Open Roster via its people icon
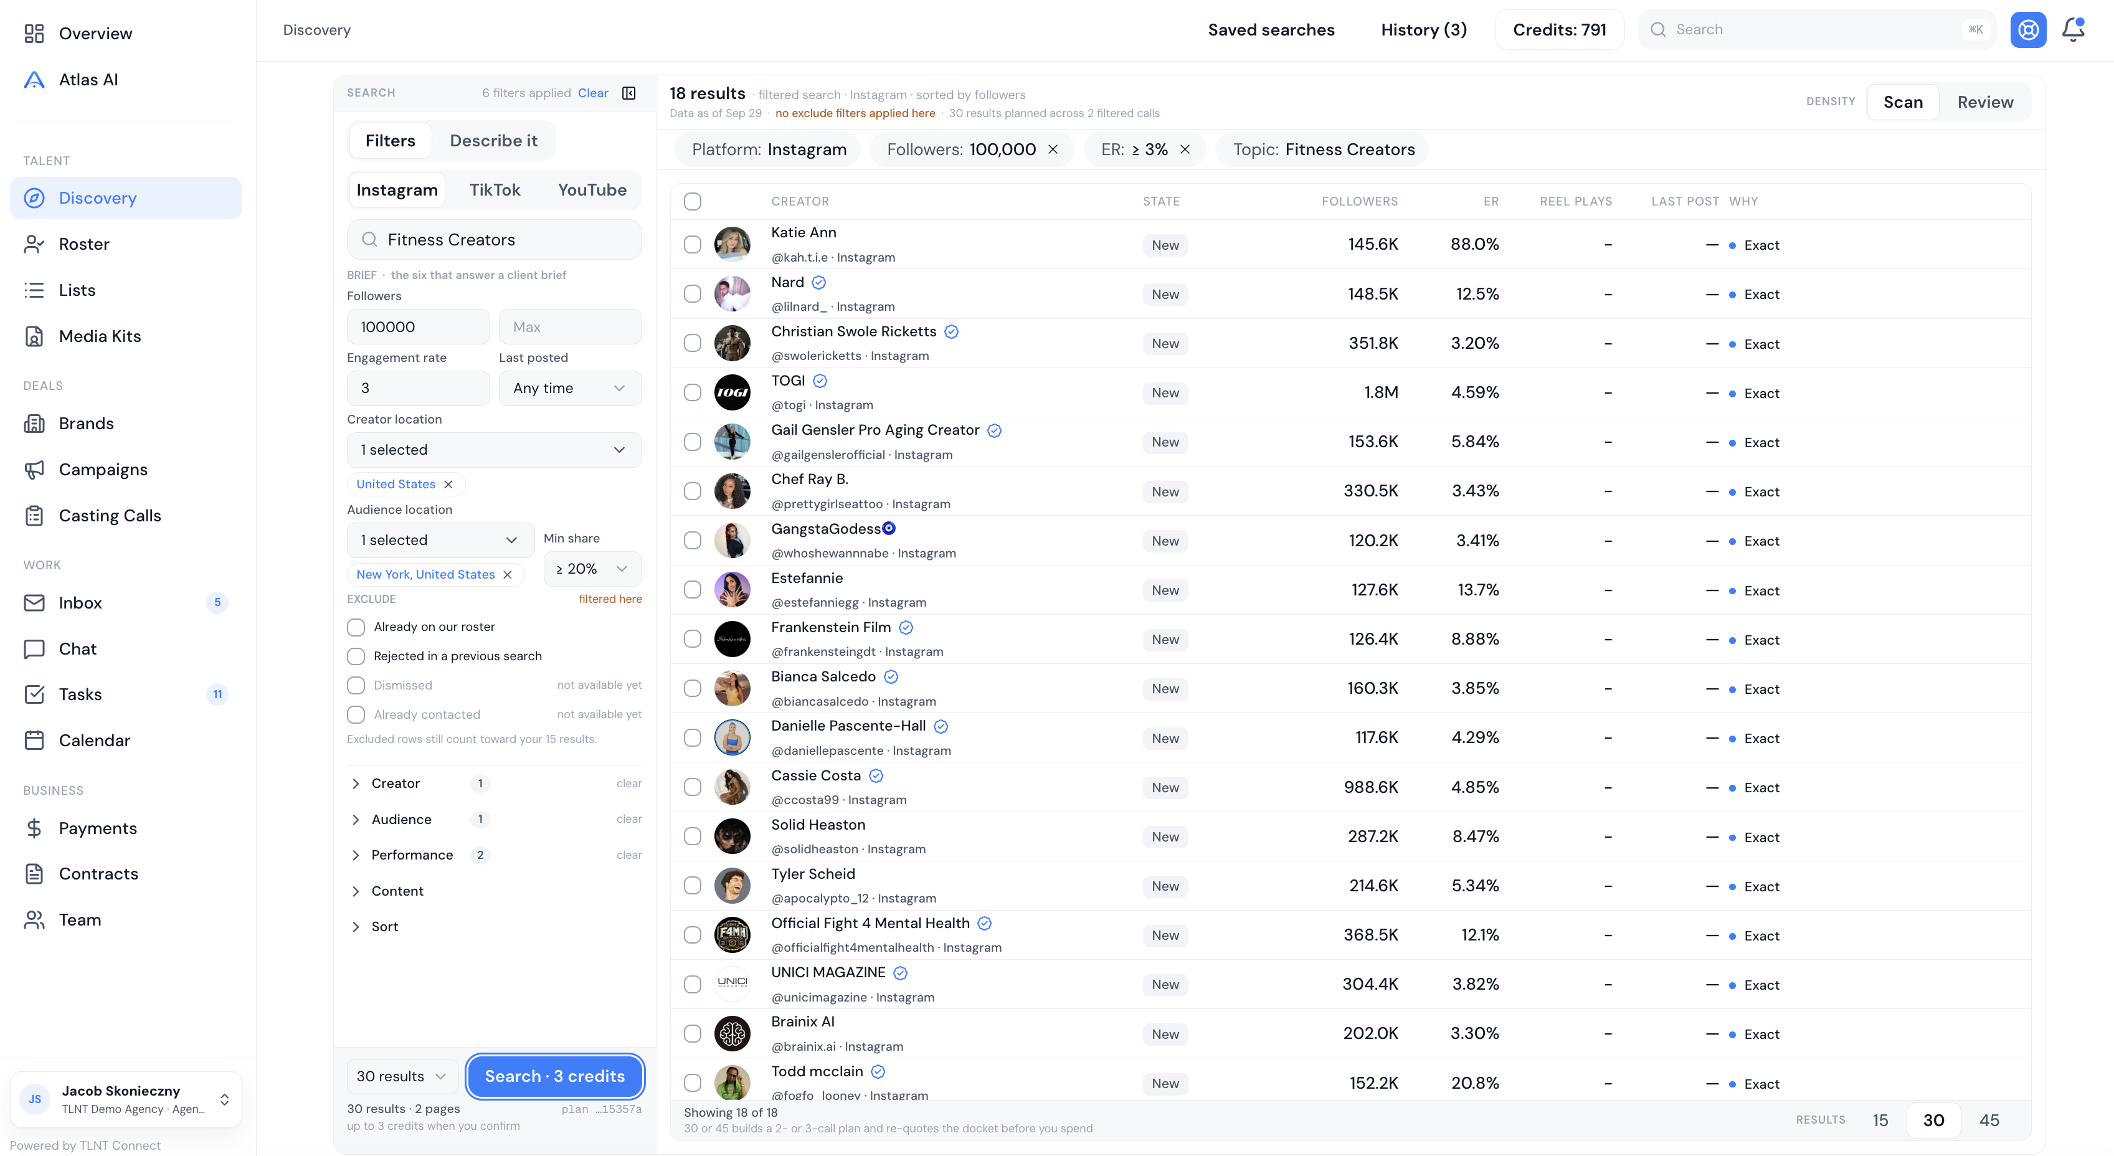The height and width of the screenshot is (1156, 2114). [34, 245]
